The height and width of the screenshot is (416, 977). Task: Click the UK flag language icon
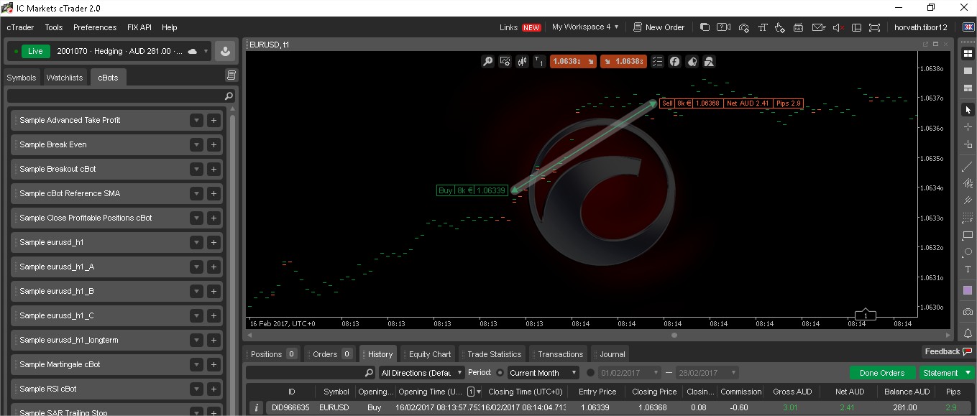[x=968, y=27]
